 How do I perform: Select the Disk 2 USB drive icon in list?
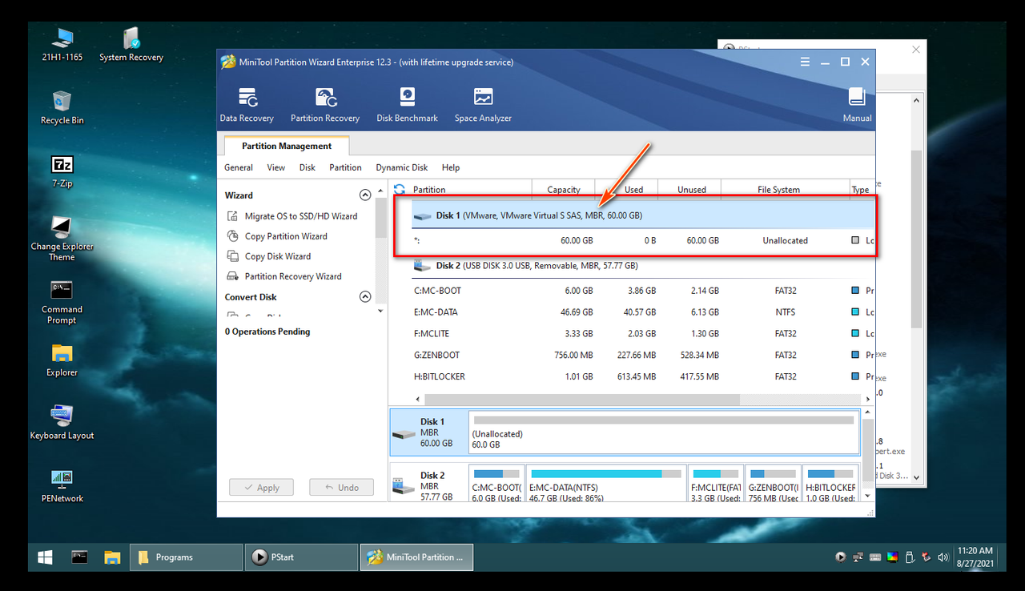point(422,266)
